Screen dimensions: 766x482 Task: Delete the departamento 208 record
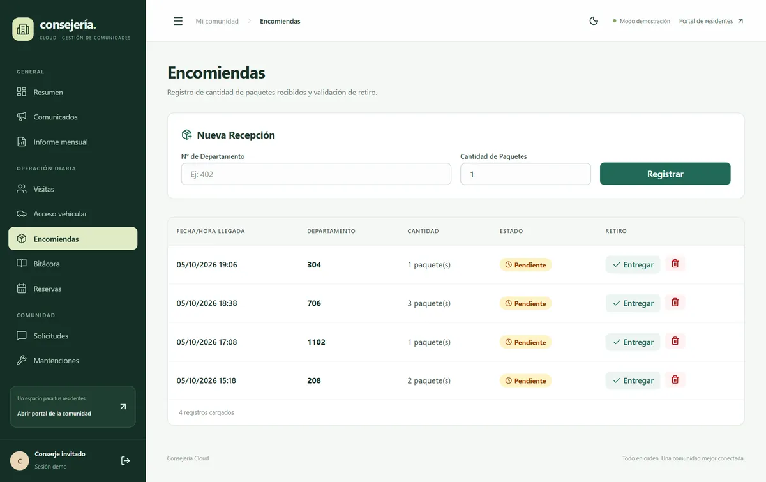click(x=675, y=380)
